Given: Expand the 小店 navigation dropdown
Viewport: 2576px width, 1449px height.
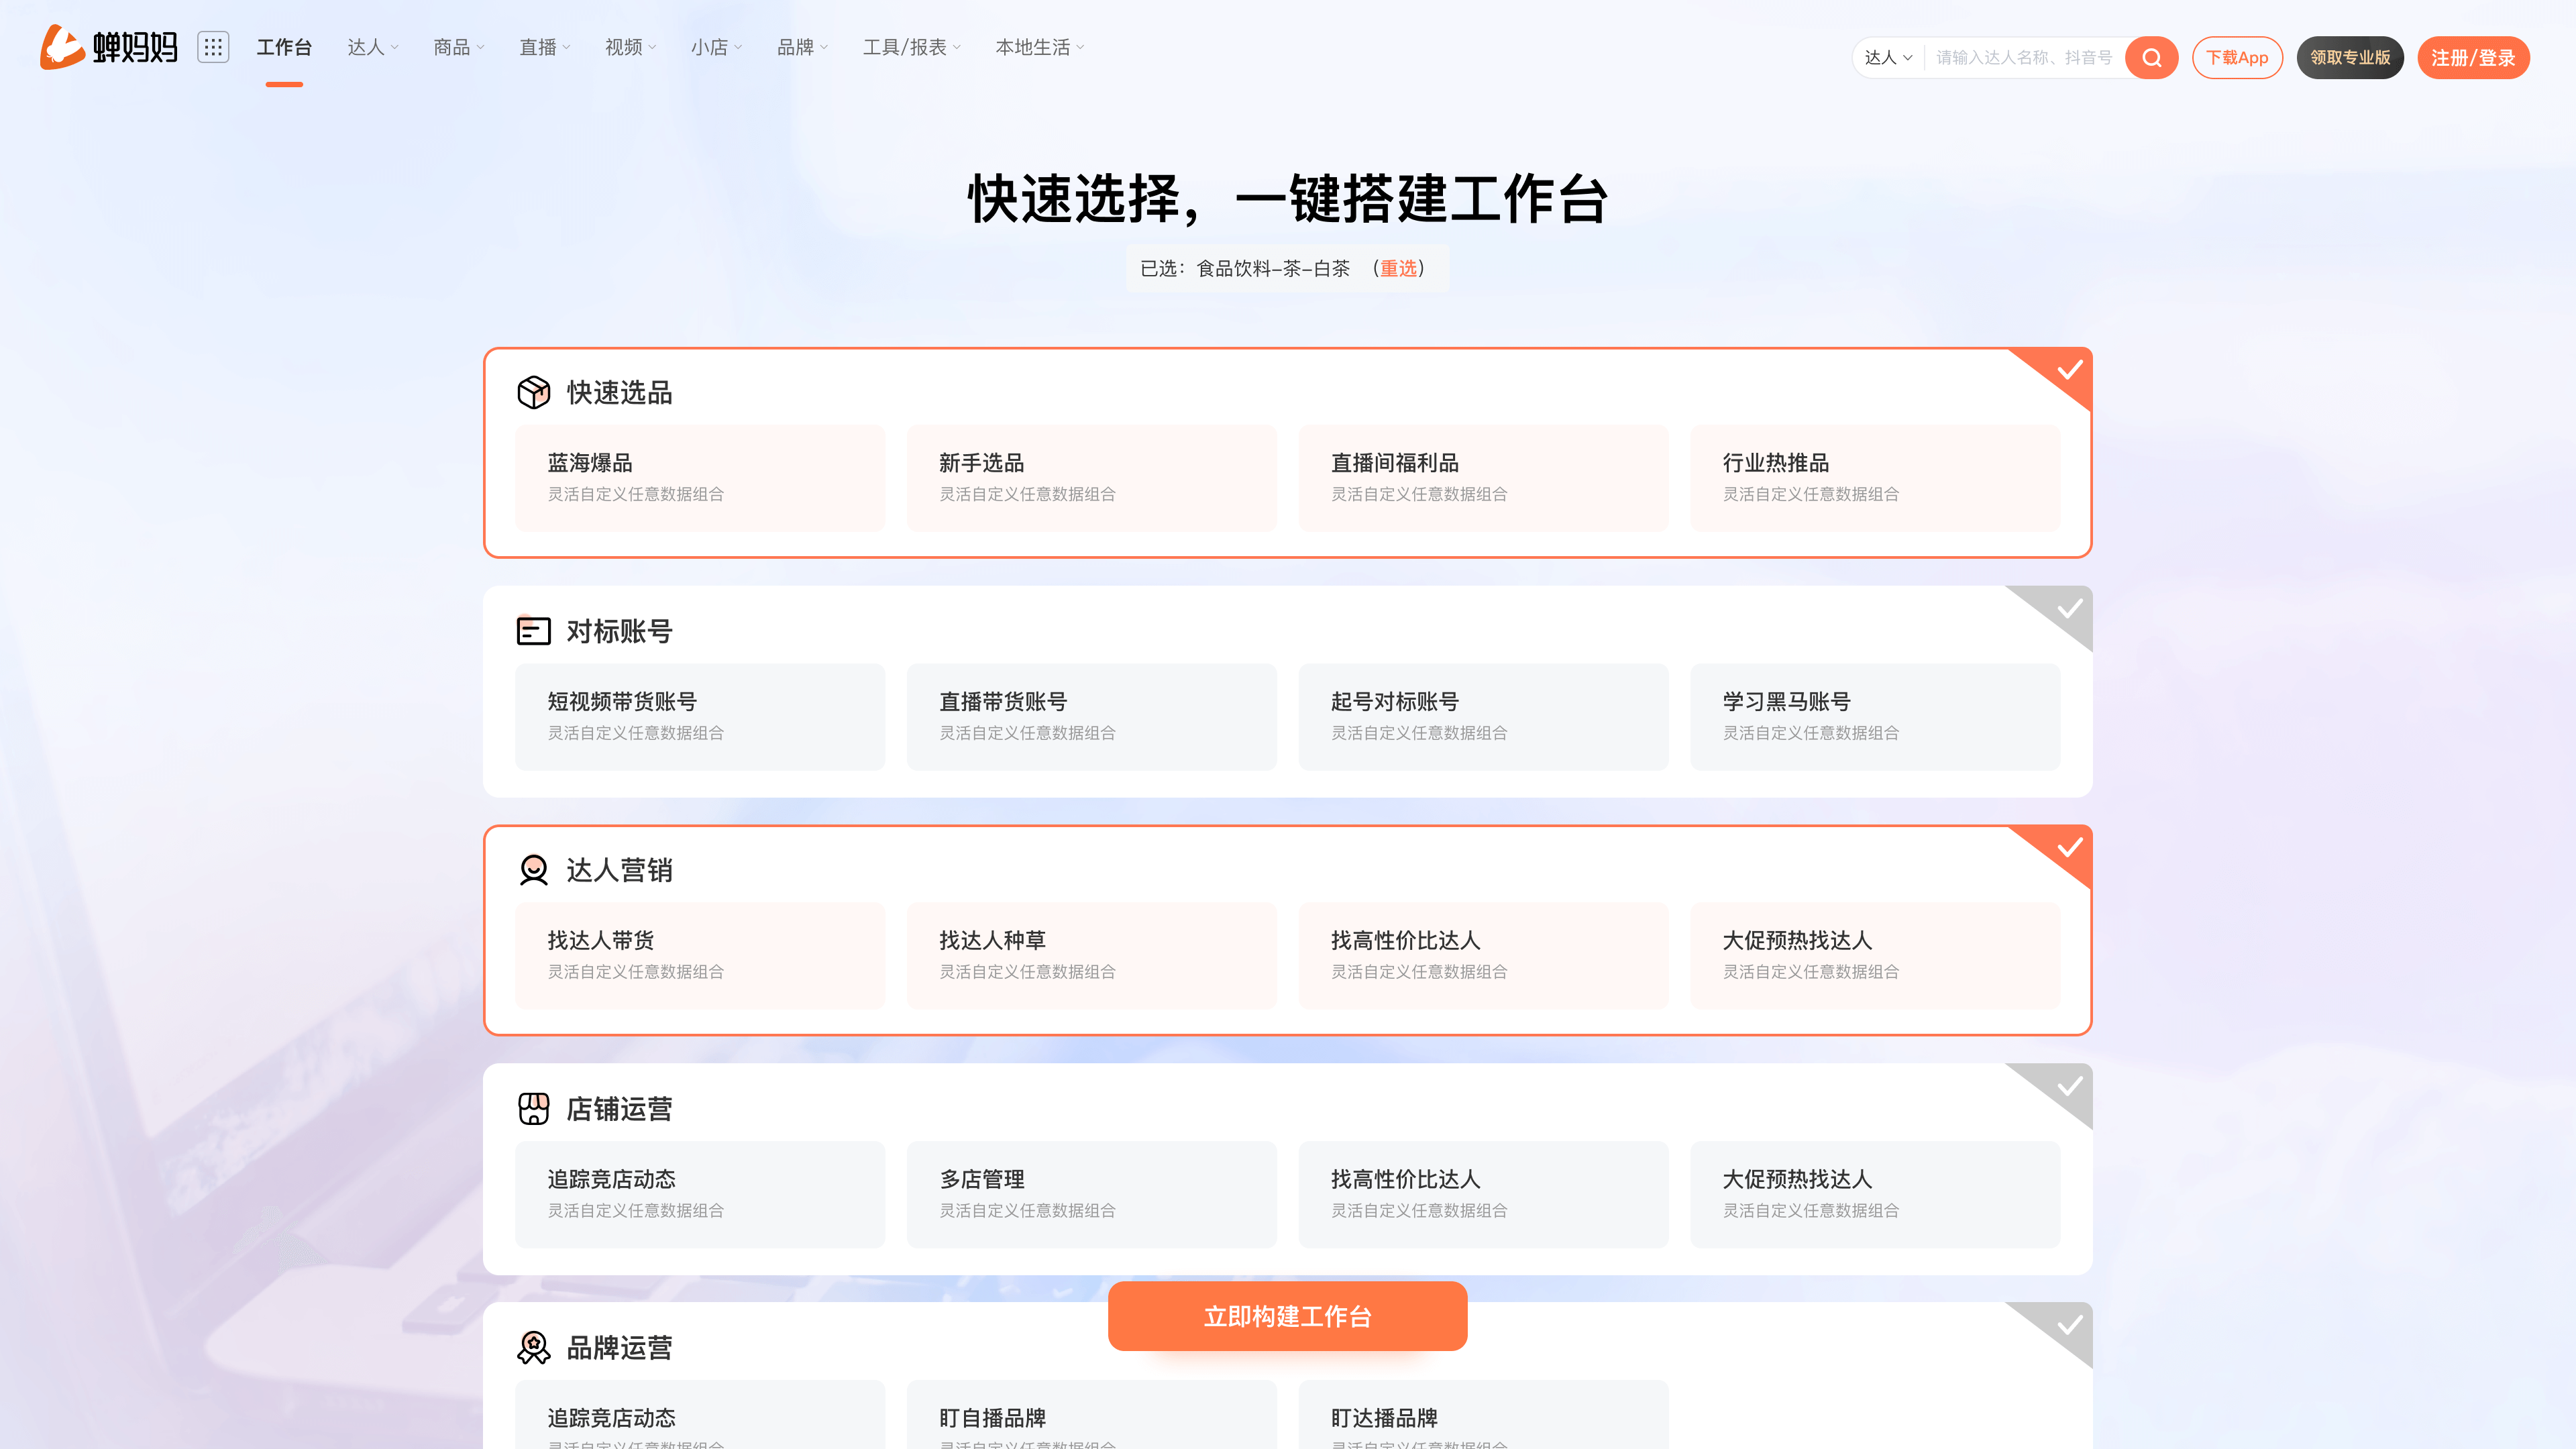Looking at the screenshot, I should coord(717,47).
